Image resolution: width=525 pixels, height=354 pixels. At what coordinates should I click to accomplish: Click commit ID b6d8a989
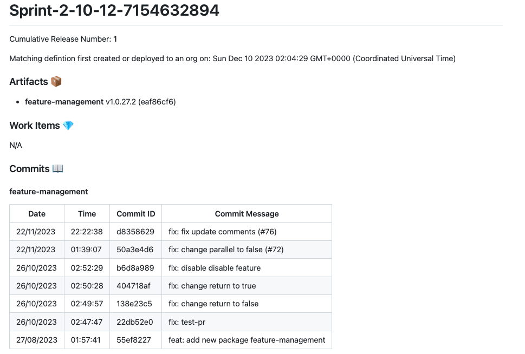point(135,268)
